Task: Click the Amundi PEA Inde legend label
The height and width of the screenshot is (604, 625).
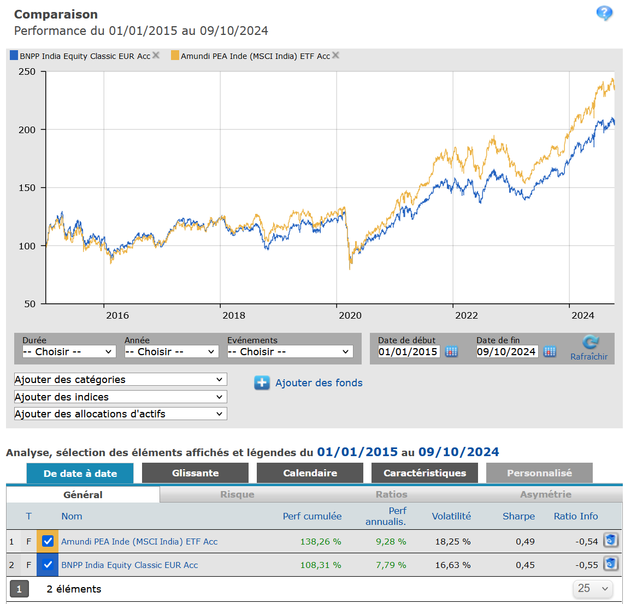Action: pyautogui.click(x=256, y=56)
